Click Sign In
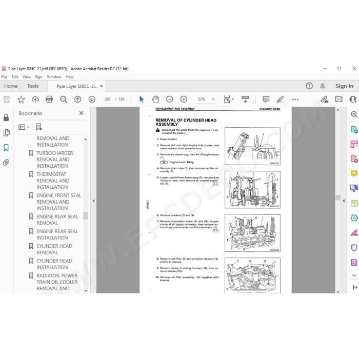This screenshot has width=359, height=359. 344,86
